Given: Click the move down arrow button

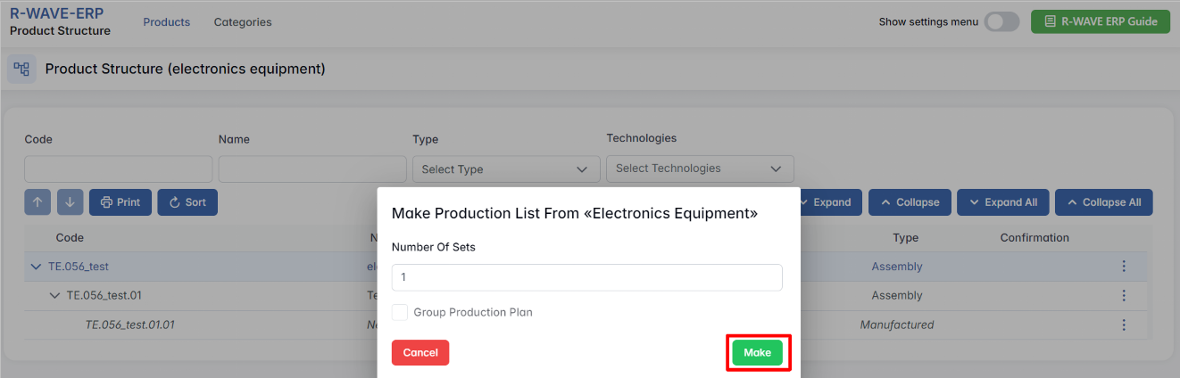Looking at the screenshot, I should (70, 202).
